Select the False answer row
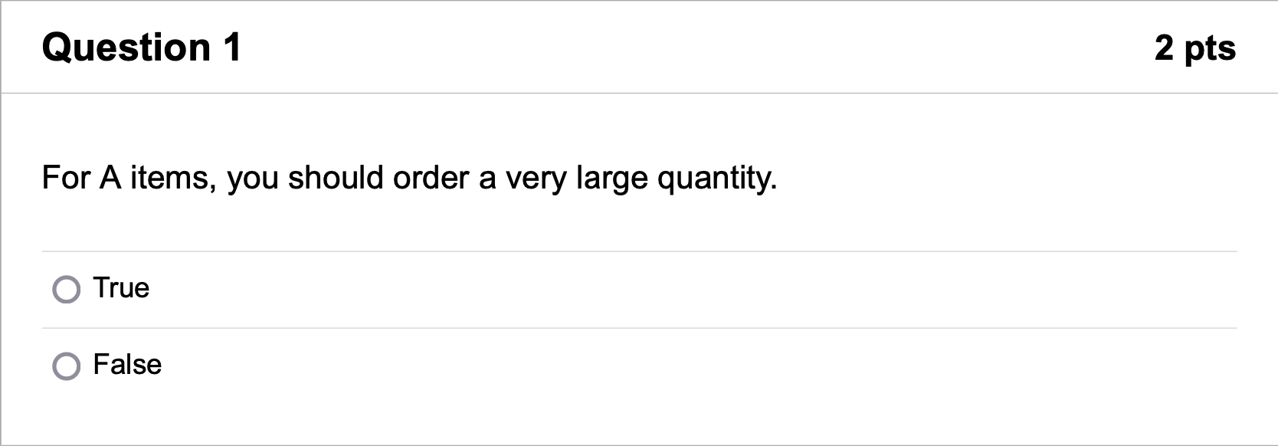The width and height of the screenshot is (1278, 446). coord(306,365)
